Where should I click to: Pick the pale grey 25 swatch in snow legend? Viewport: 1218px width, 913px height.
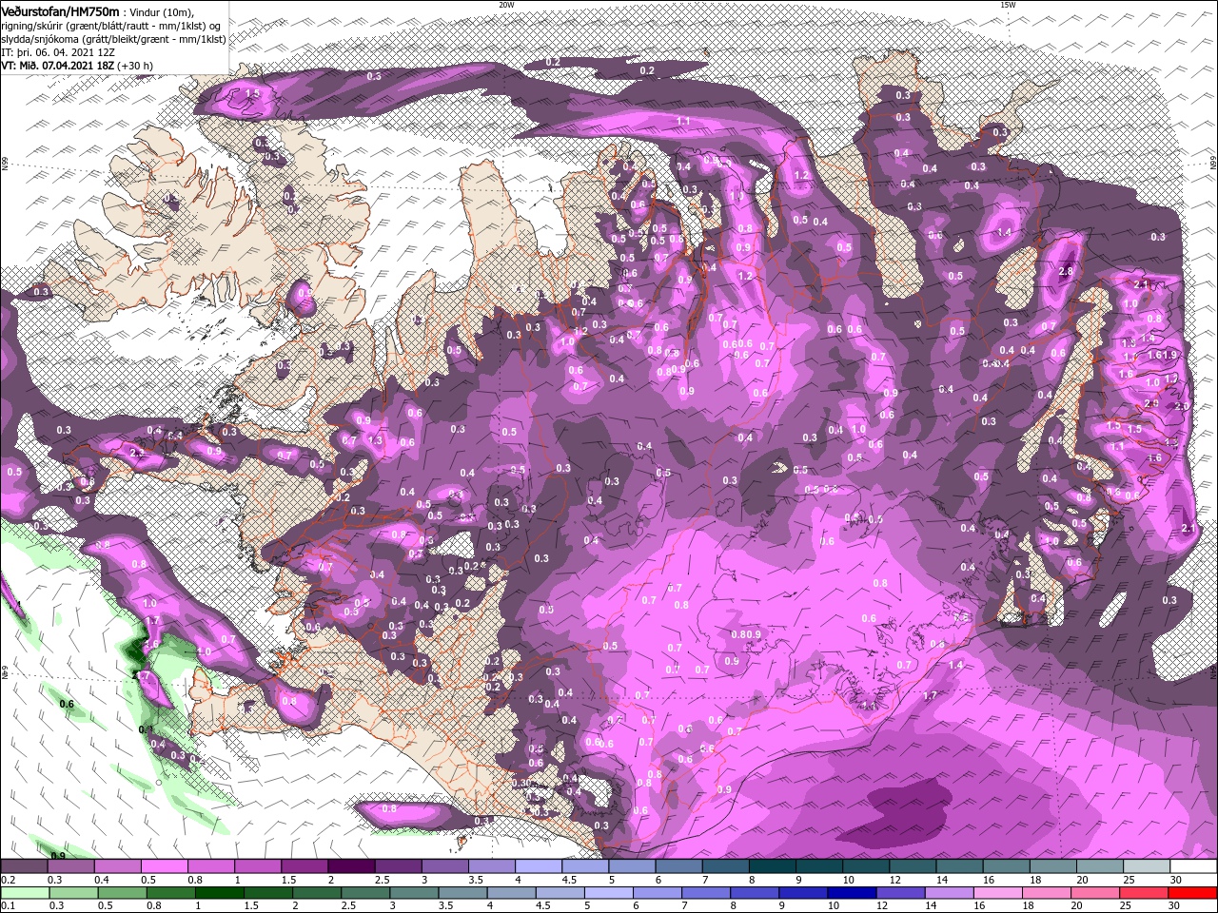click(x=1147, y=865)
